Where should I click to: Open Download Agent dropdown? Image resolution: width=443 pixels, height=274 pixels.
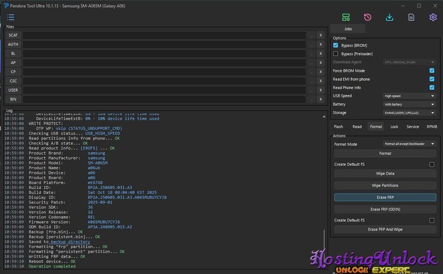tap(409, 62)
